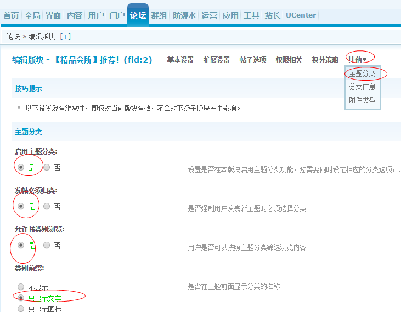Choose 分类信息 in the 其他 dropdown

click(363, 87)
